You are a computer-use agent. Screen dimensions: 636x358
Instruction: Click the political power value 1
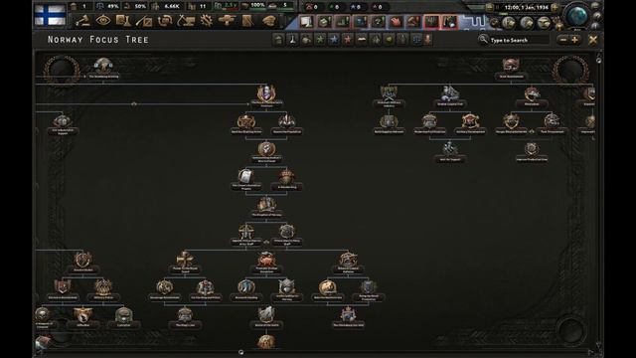(x=84, y=7)
